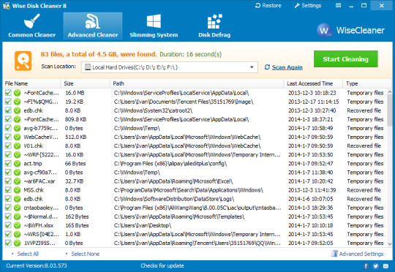Viewport: 395px width, 272px height.
Task: Uncheck the 16.0 MB ~FontCache file checkbox
Action: pyautogui.click(x=8, y=93)
